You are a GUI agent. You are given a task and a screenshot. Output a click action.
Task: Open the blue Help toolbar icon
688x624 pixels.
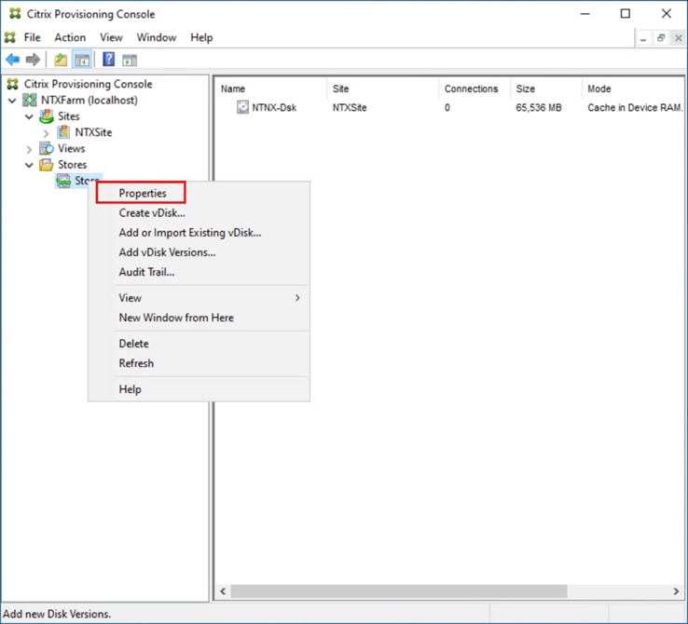click(x=108, y=60)
